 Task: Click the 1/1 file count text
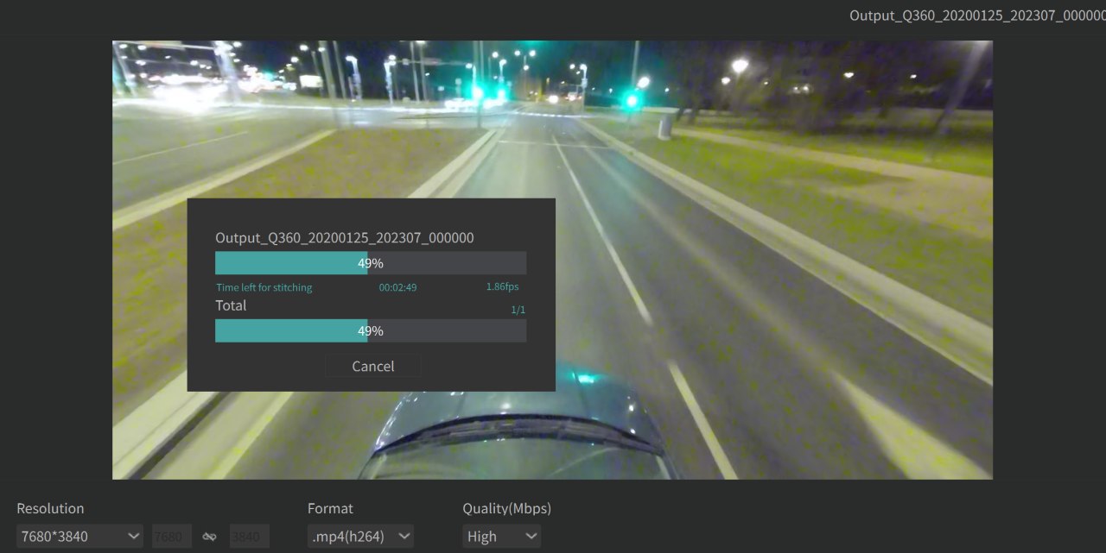(518, 309)
